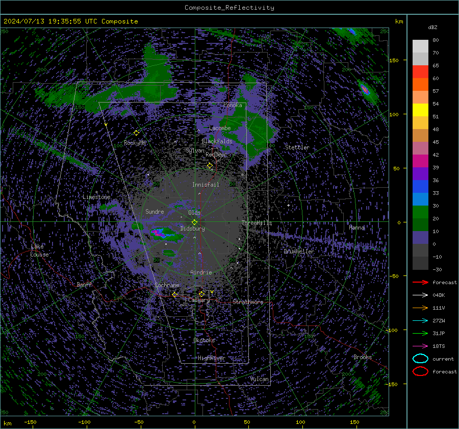Click the Banff city label
Image resolution: width=459 pixels, height=429 pixels.
point(84,285)
